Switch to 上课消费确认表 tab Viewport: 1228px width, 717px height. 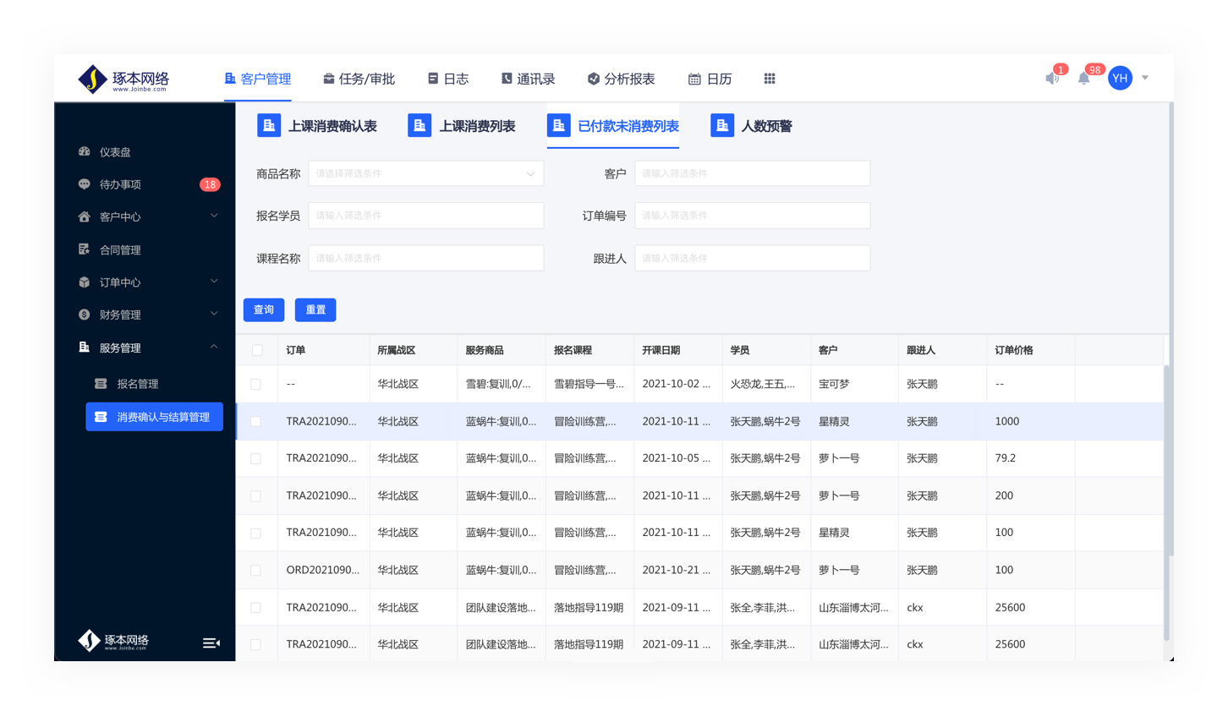[x=317, y=126]
